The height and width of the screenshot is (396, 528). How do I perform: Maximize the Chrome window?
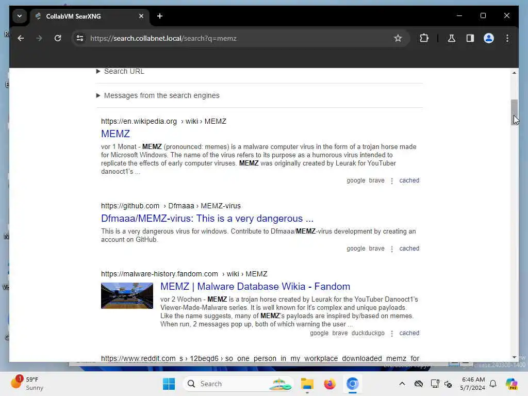483,15
